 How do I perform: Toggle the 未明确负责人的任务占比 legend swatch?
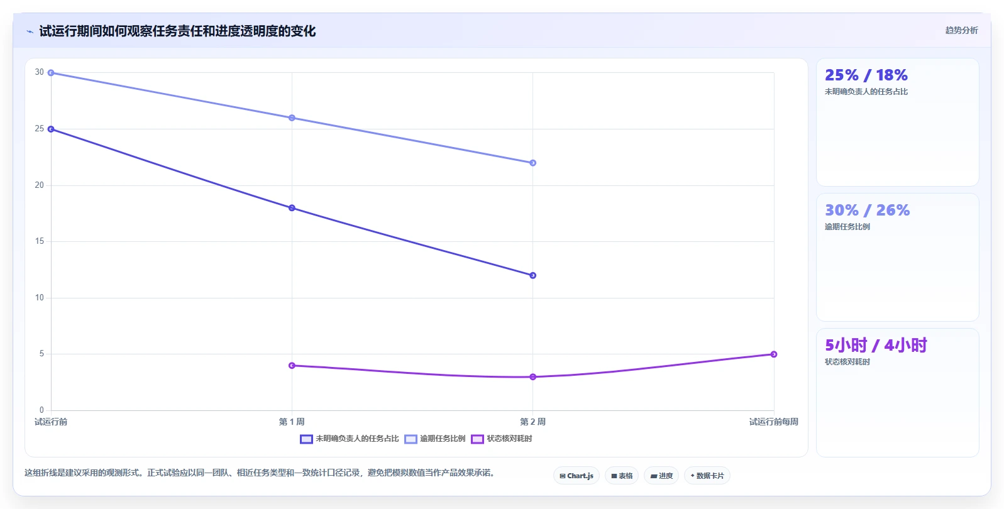point(306,439)
